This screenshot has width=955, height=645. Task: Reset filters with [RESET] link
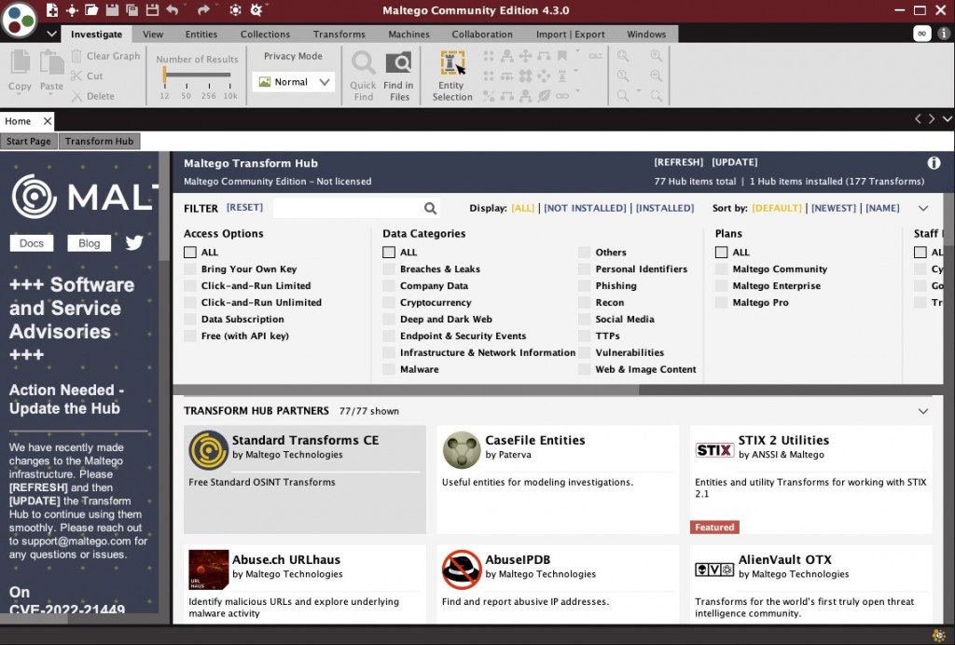coord(244,208)
